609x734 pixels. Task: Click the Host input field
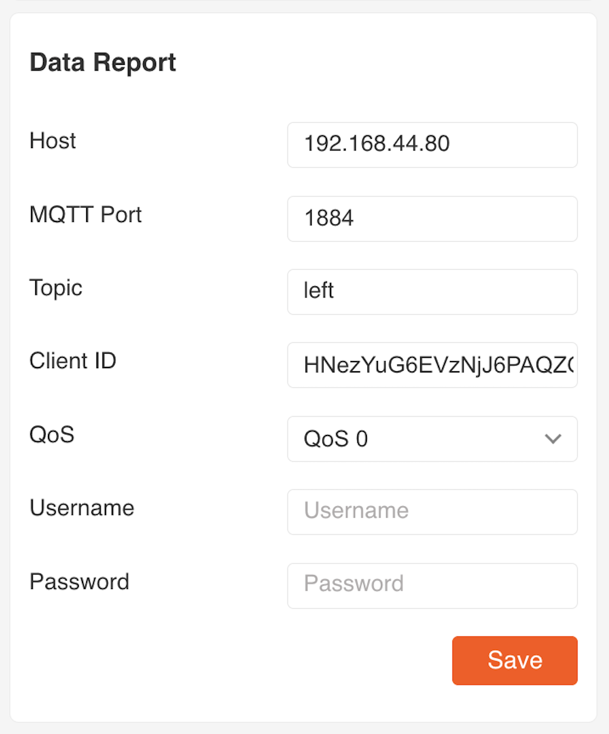pyautogui.click(x=432, y=145)
